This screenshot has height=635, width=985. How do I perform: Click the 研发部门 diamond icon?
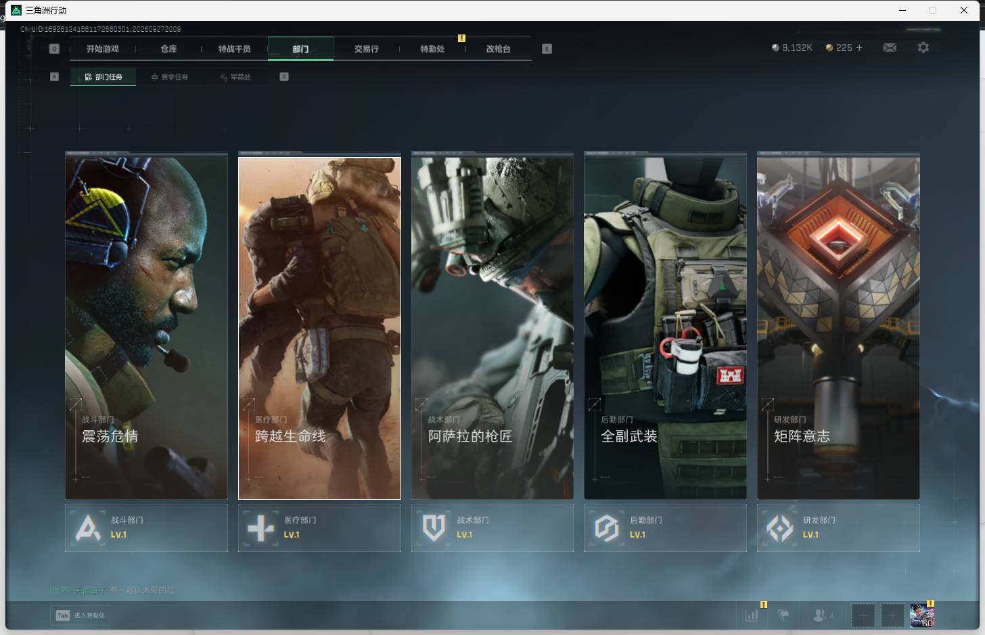[779, 528]
